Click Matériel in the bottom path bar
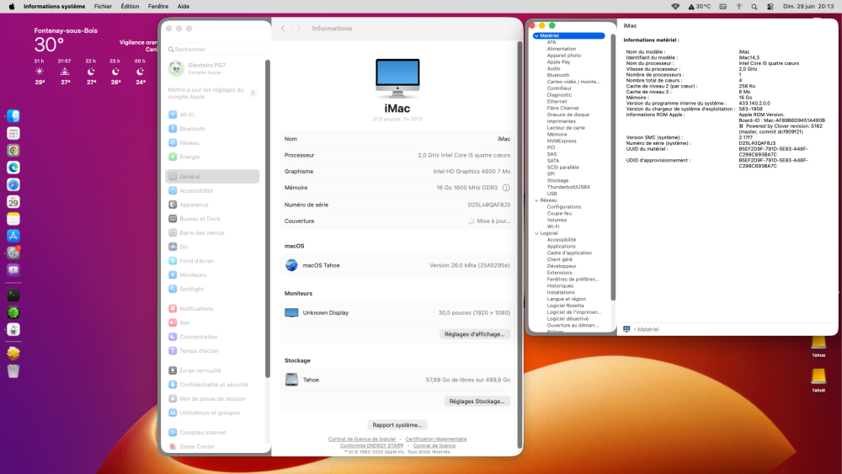This screenshot has height=474, width=842. coord(647,329)
